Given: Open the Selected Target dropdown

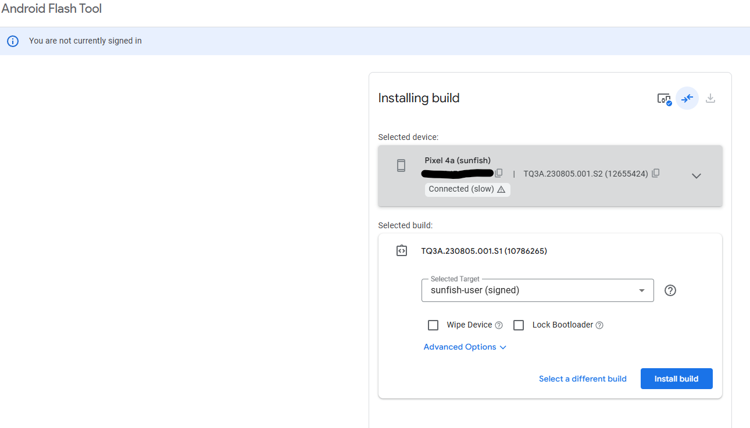Looking at the screenshot, I should pyautogui.click(x=537, y=290).
